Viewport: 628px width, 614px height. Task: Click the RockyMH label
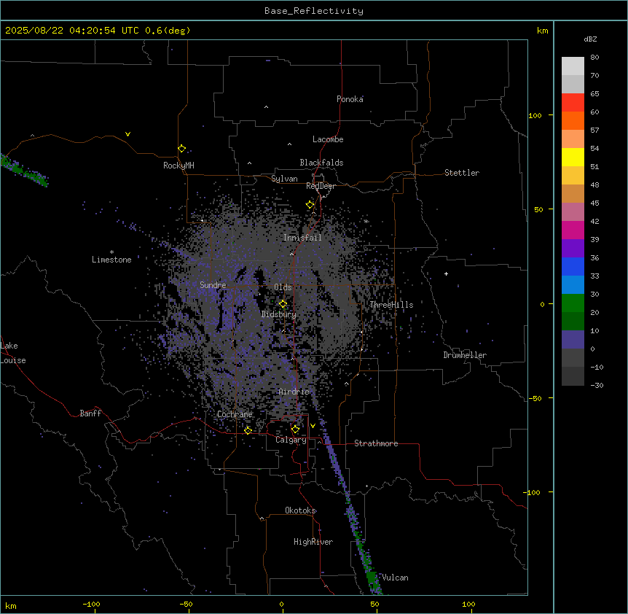(178, 166)
